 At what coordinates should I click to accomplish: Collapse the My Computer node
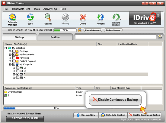pyautogui.click(x=10, y=64)
